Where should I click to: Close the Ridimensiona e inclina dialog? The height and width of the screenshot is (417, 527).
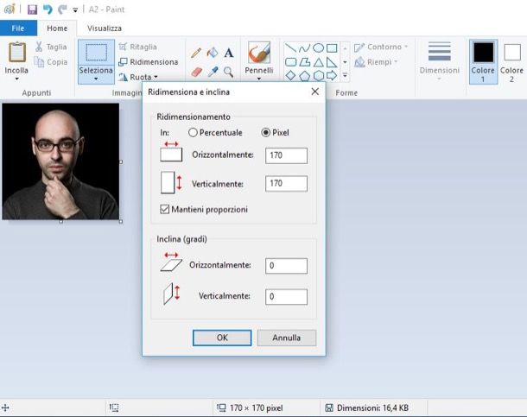pyautogui.click(x=315, y=92)
